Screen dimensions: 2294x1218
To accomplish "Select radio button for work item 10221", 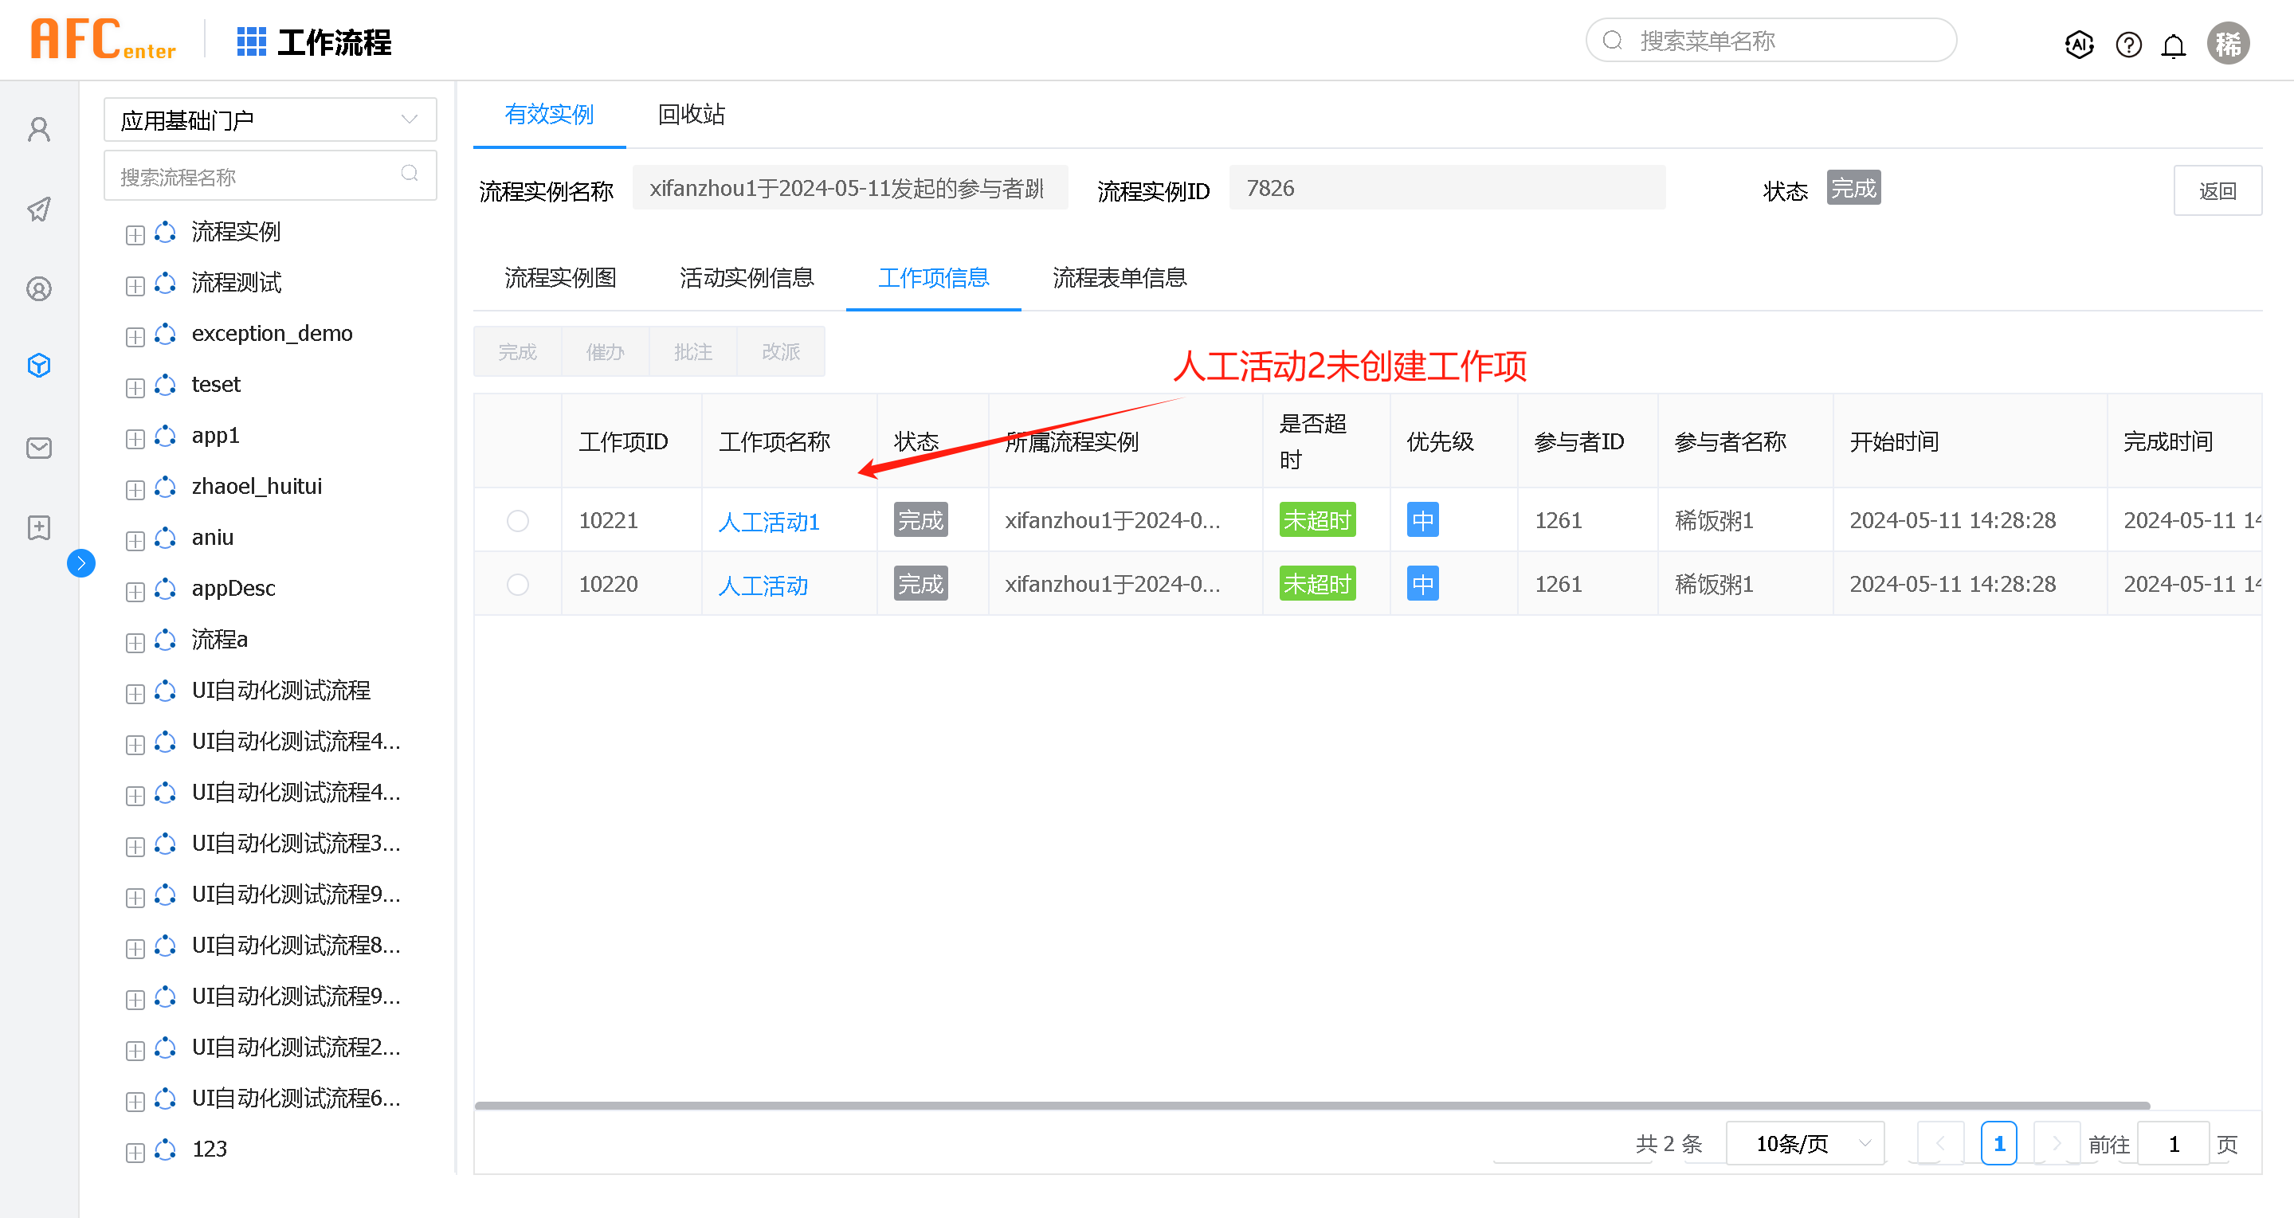I will coord(517,520).
